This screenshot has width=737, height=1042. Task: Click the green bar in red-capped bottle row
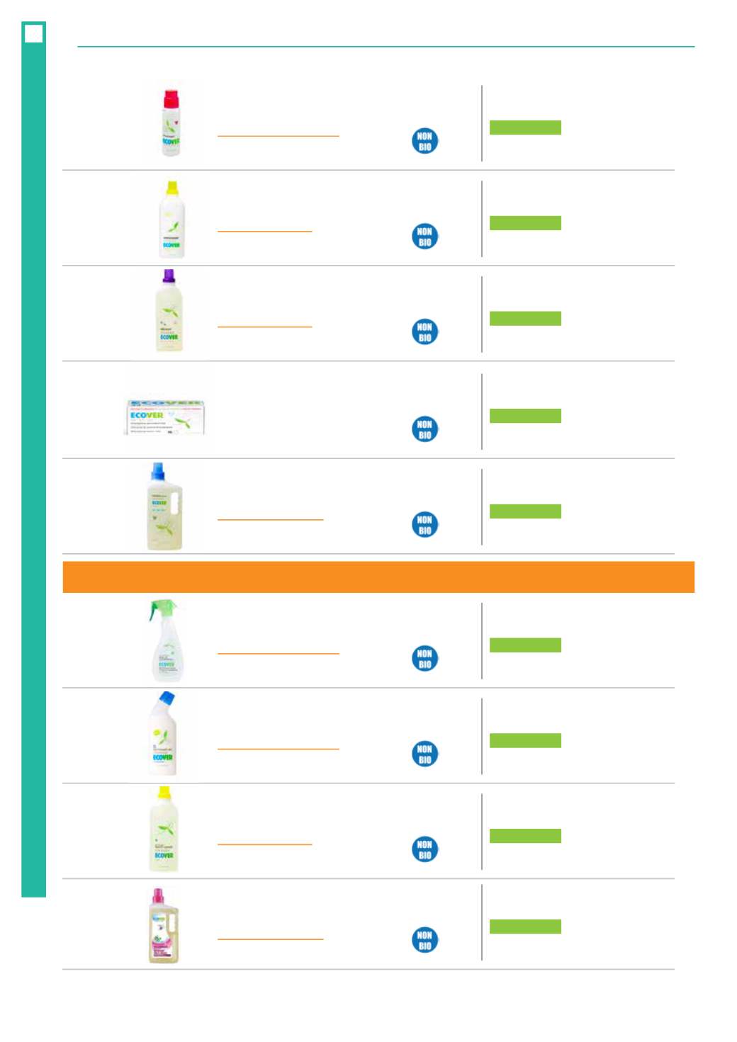[x=525, y=128]
